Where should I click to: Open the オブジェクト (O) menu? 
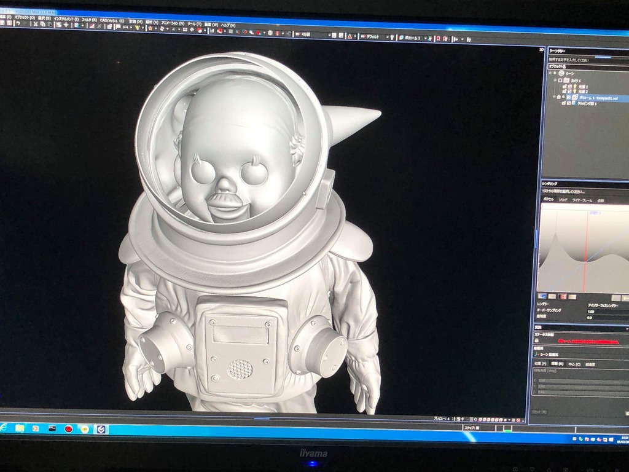(x=25, y=18)
